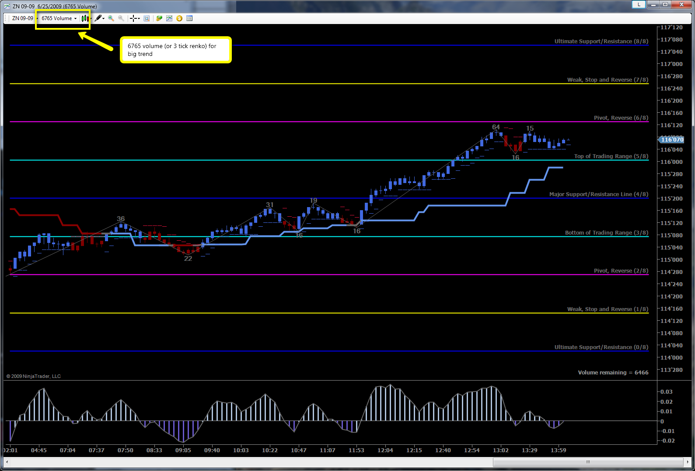Click the "Top of Trading Range (5/8)" label
Screen dimensions: 695x471
pos(611,156)
